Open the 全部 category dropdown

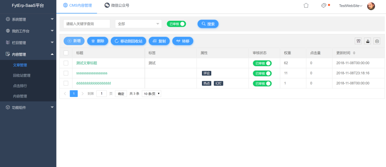pos(138,24)
